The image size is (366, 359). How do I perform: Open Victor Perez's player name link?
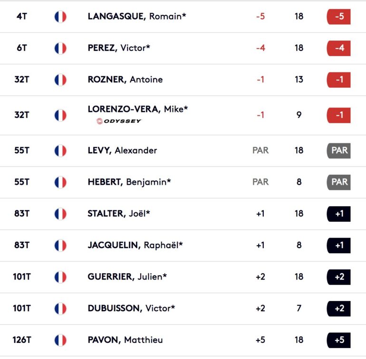119,48
